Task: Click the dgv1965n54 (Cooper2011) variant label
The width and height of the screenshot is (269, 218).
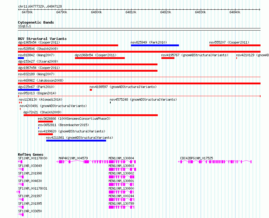Action: pyautogui.click(x=39, y=42)
